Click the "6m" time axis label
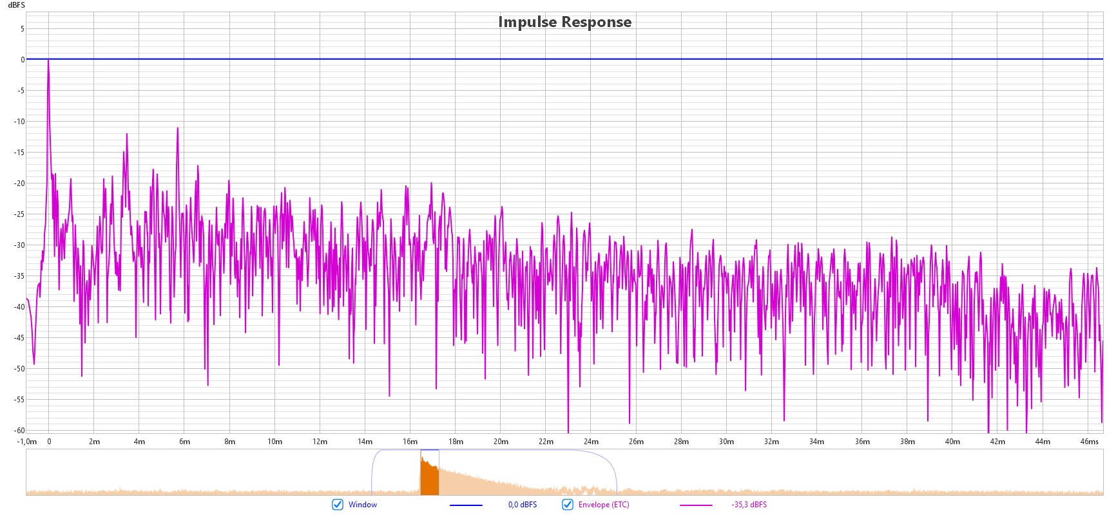 tap(184, 442)
